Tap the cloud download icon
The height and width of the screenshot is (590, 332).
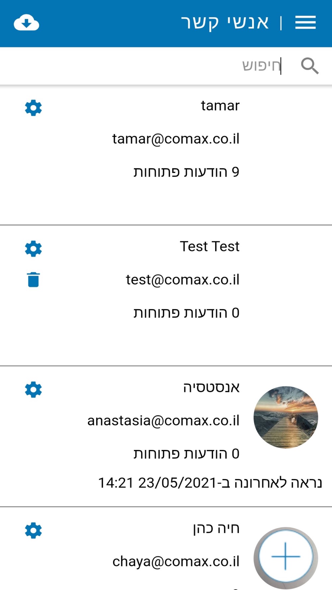pyautogui.click(x=27, y=23)
